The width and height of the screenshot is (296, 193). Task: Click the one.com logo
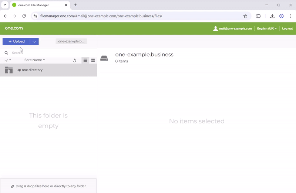(x=14, y=28)
